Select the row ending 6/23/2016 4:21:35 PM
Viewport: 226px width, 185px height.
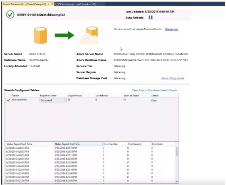pyautogui.click(x=90, y=177)
